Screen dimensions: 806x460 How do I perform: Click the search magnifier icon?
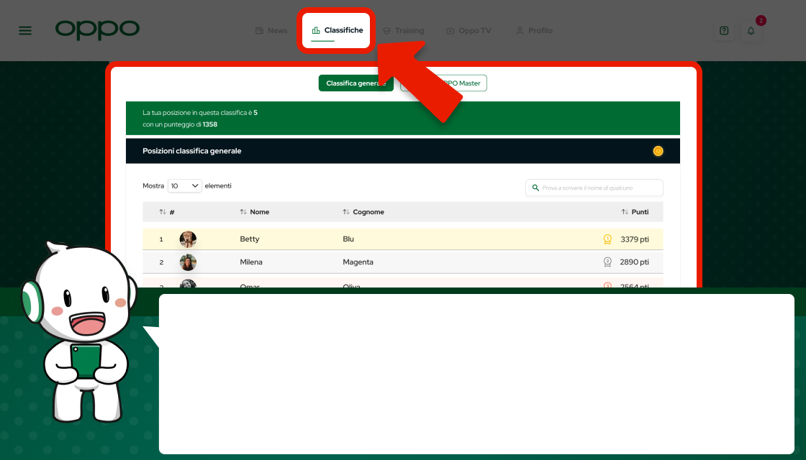(535, 188)
